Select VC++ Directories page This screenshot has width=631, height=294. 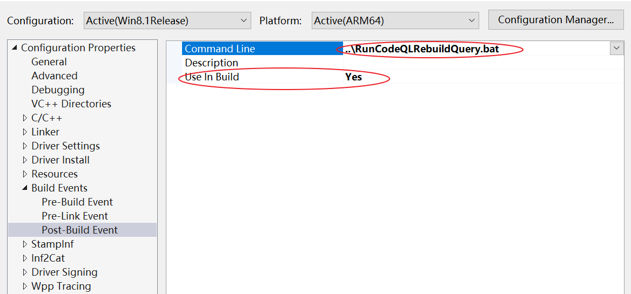tap(71, 104)
